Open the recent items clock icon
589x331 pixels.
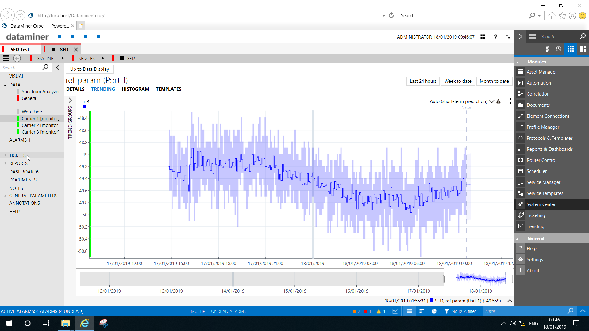point(558,49)
